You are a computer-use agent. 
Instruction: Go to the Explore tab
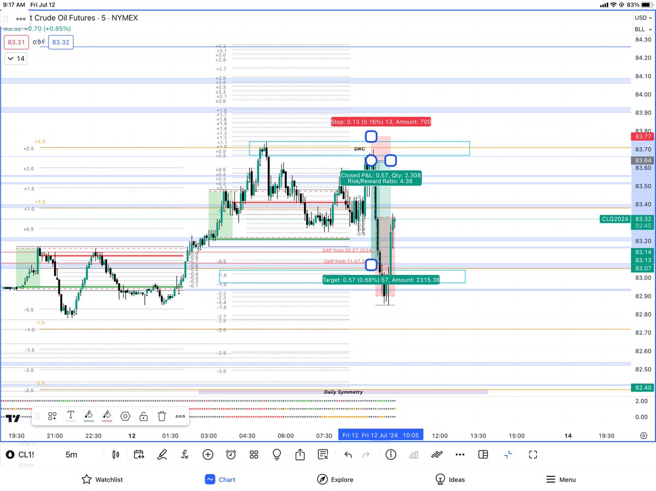335,480
